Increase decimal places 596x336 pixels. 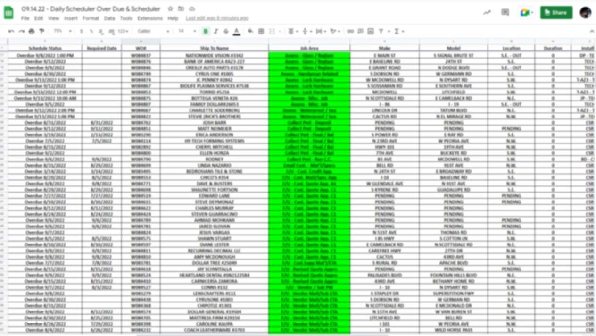tap(111, 31)
